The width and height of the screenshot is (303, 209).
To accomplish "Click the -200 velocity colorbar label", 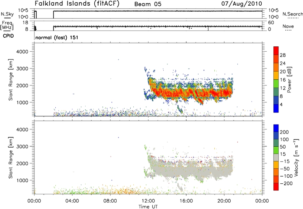I will tap(286, 183).
